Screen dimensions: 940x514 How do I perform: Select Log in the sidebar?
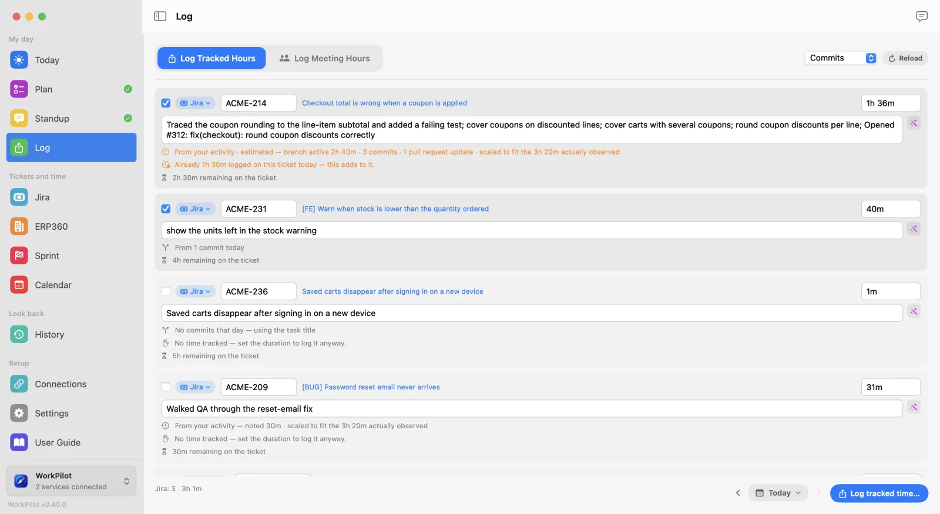[x=72, y=147]
